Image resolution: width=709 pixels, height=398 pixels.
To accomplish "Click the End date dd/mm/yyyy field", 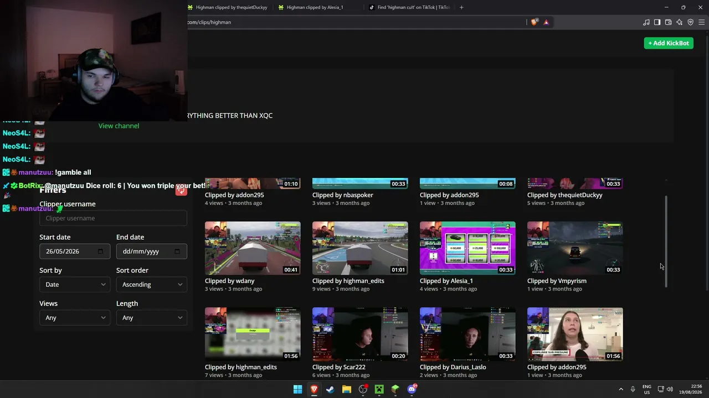I will (x=152, y=252).
